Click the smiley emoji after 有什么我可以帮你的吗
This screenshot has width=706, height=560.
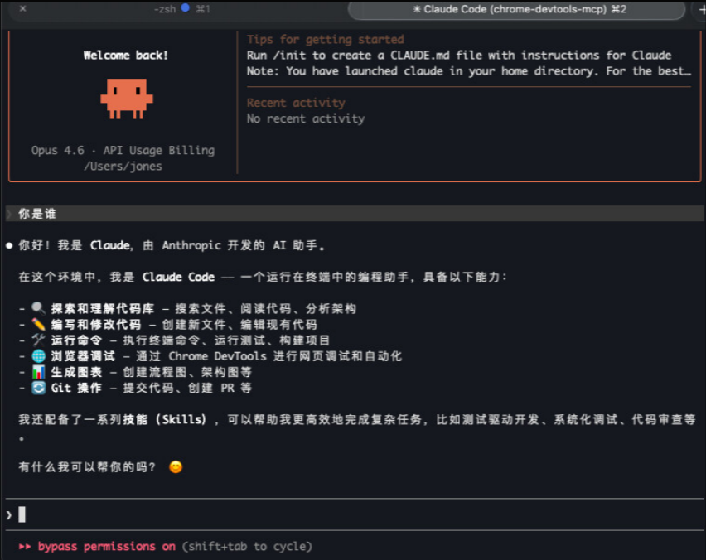176,467
